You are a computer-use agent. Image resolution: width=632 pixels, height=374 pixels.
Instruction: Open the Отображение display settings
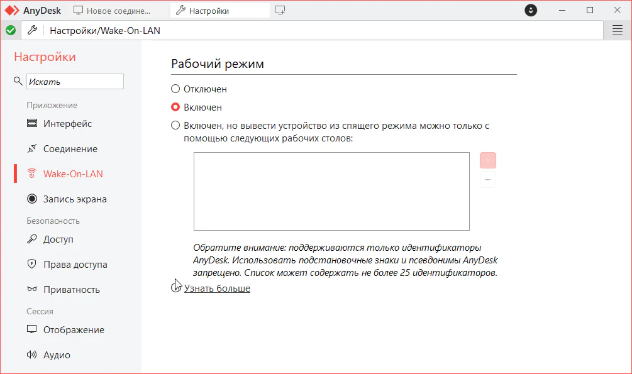[74, 330]
